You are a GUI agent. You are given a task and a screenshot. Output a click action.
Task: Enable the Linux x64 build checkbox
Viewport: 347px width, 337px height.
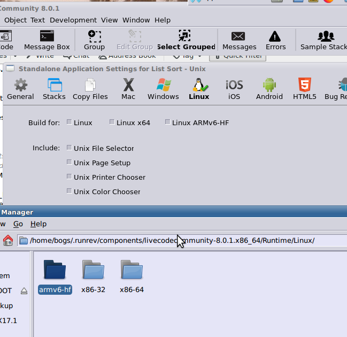click(x=112, y=122)
